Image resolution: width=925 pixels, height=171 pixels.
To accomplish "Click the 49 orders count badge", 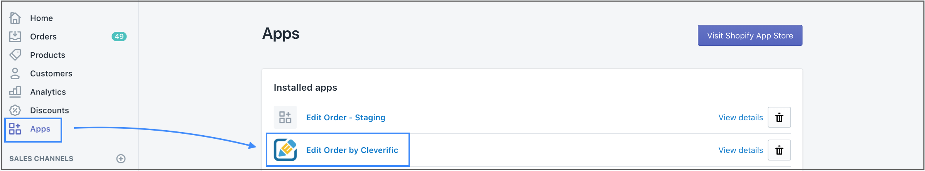I will pos(119,37).
